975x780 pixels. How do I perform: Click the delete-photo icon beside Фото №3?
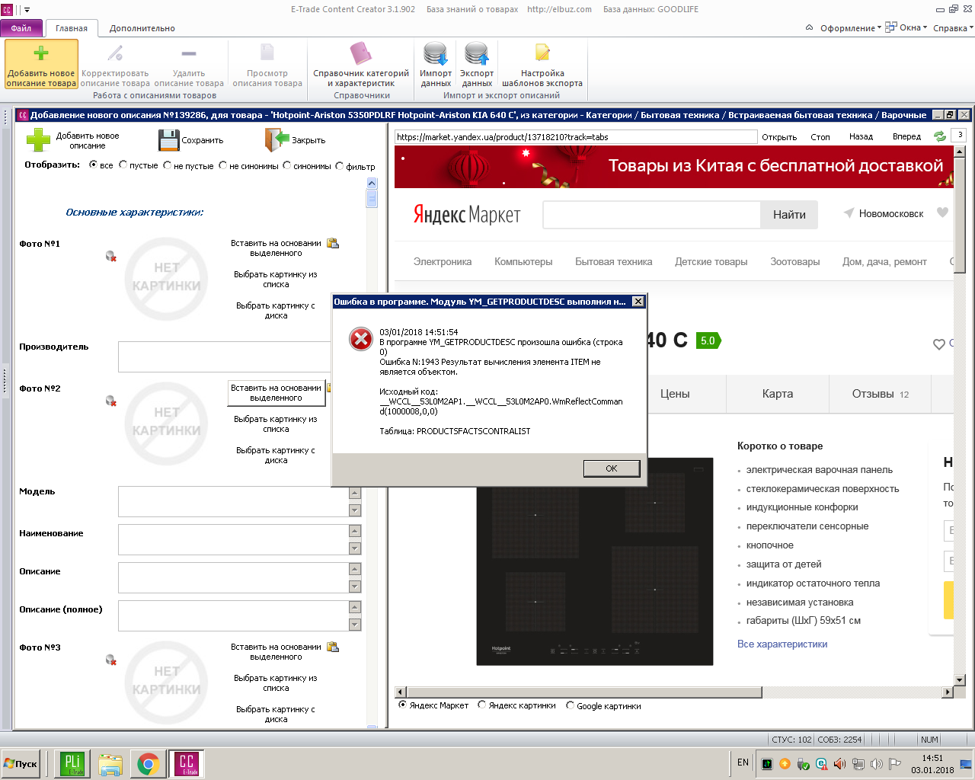[110, 660]
